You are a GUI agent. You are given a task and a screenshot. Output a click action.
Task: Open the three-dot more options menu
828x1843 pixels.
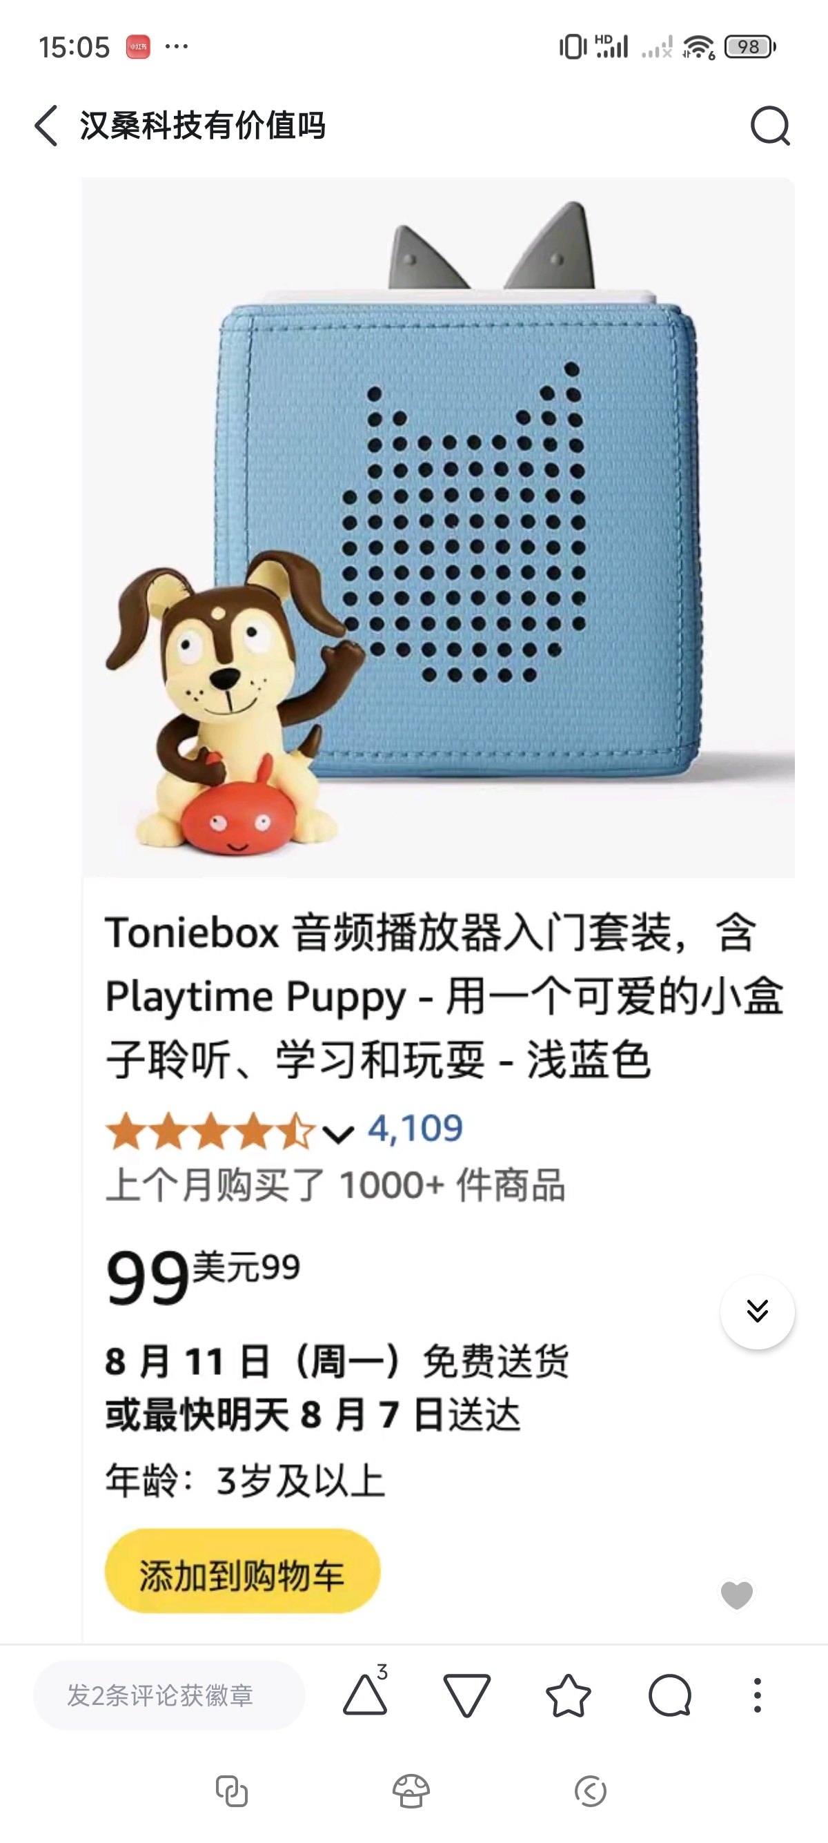pos(757,1695)
